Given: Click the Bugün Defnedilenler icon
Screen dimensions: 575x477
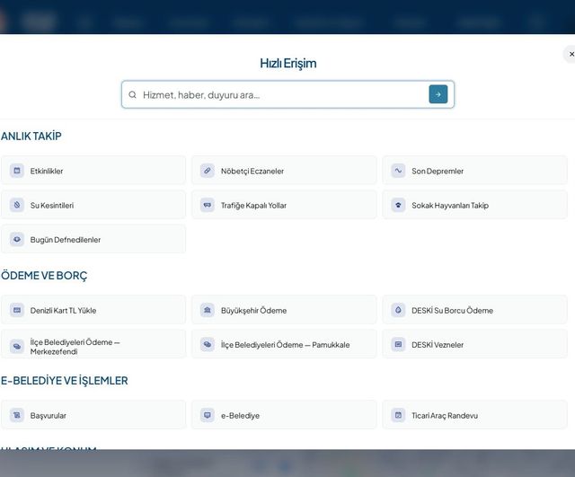Looking at the screenshot, I should click(x=17, y=240).
